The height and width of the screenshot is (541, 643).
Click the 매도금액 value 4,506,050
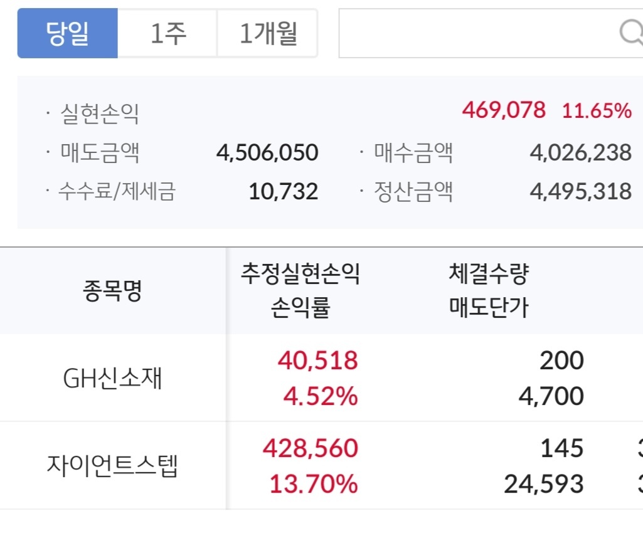(267, 152)
